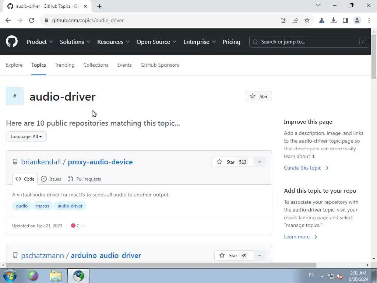
Task: Expand the Resources menu
Action: 113,42
